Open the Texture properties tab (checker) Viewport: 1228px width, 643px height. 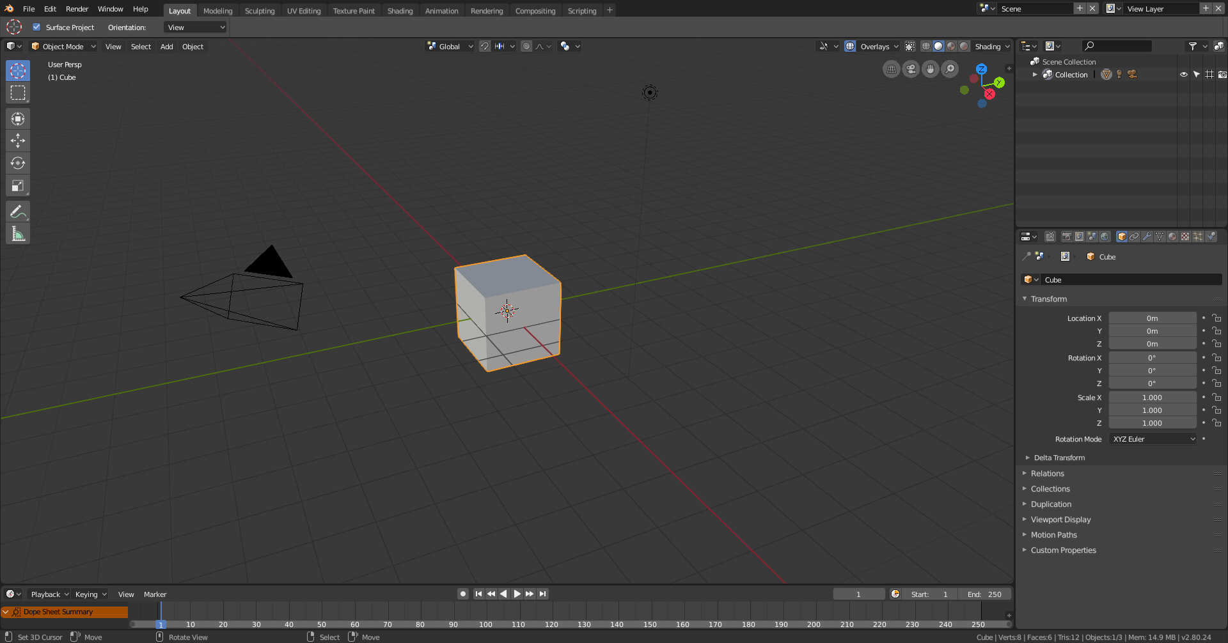1185,236
